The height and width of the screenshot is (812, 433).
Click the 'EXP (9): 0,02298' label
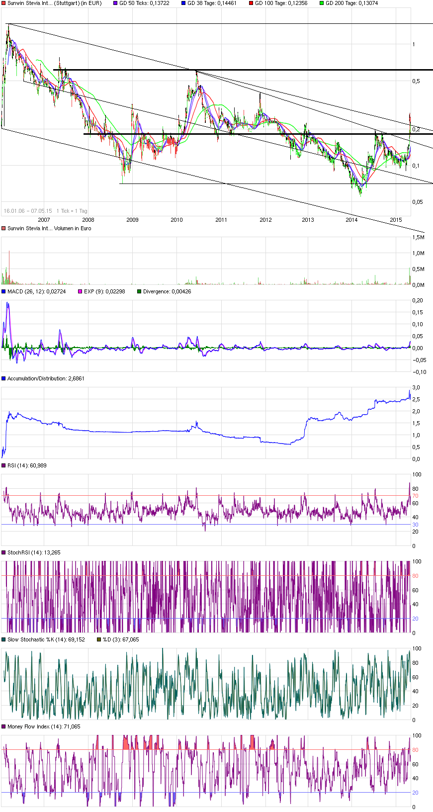(104, 291)
